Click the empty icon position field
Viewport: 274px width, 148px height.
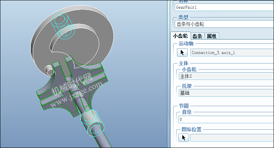click(x=232, y=138)
